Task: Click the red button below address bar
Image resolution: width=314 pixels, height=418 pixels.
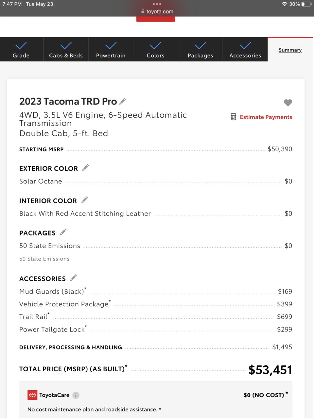Action: point(156,19)
